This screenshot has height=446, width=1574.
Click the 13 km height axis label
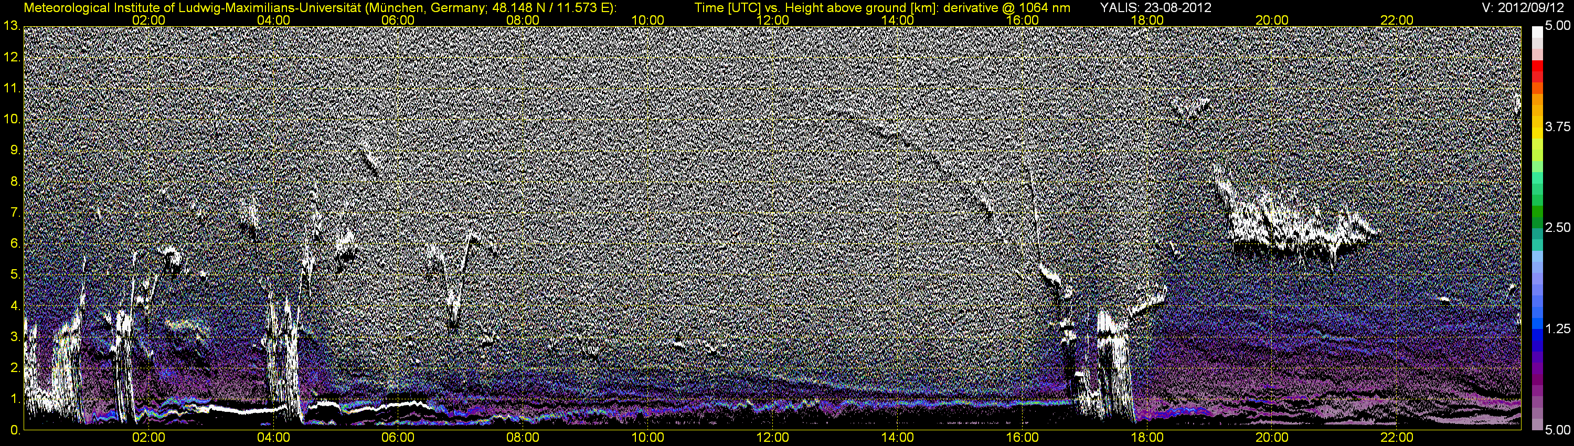[11, 26]
